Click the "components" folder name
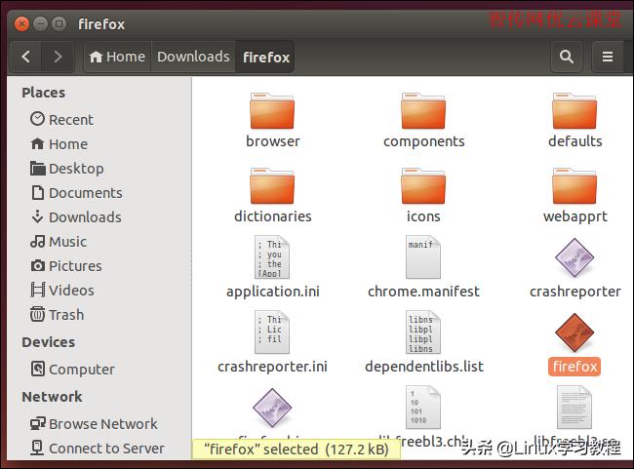 click(423, 141)
